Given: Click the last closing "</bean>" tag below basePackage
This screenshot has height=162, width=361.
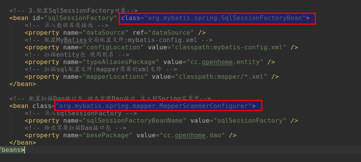Looking at the screenshot, I should point(23,143).
